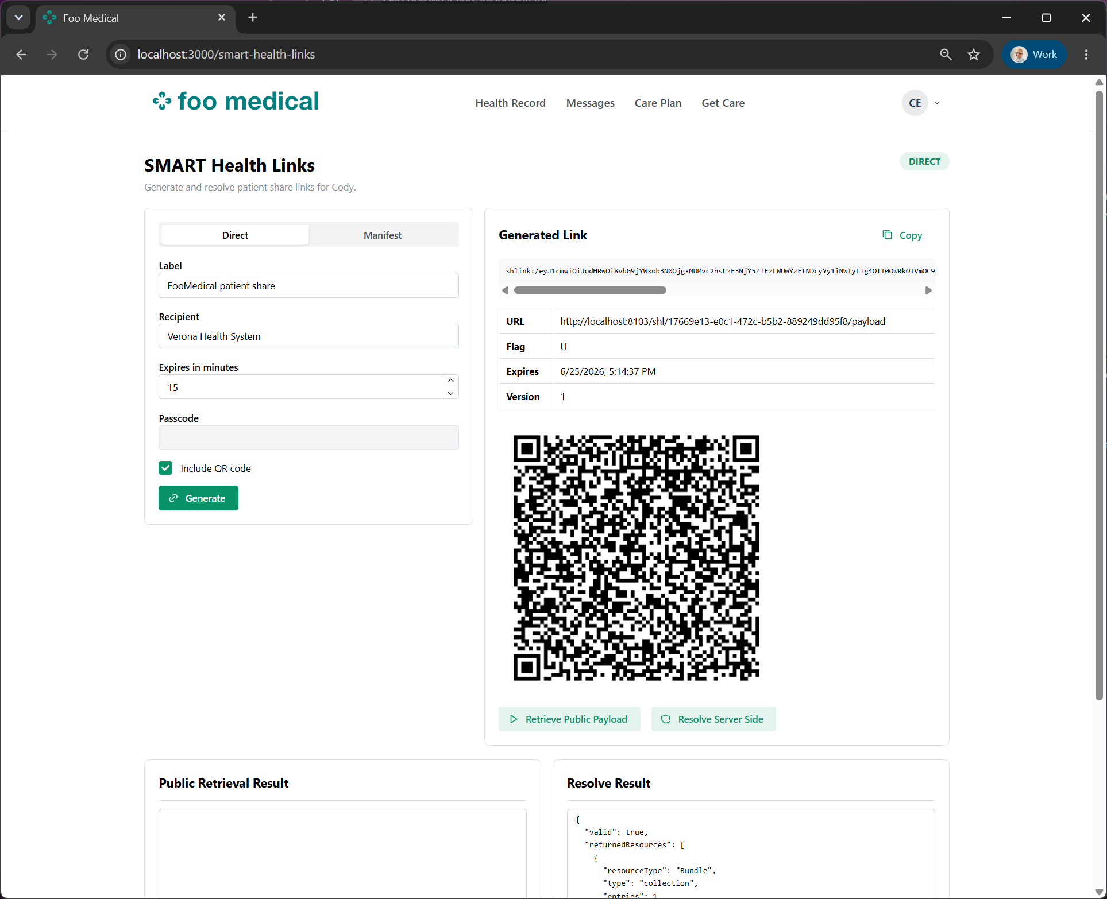Click the Label input field
Viewport: 1107px width, 899px height.
(x=308, y=286)
